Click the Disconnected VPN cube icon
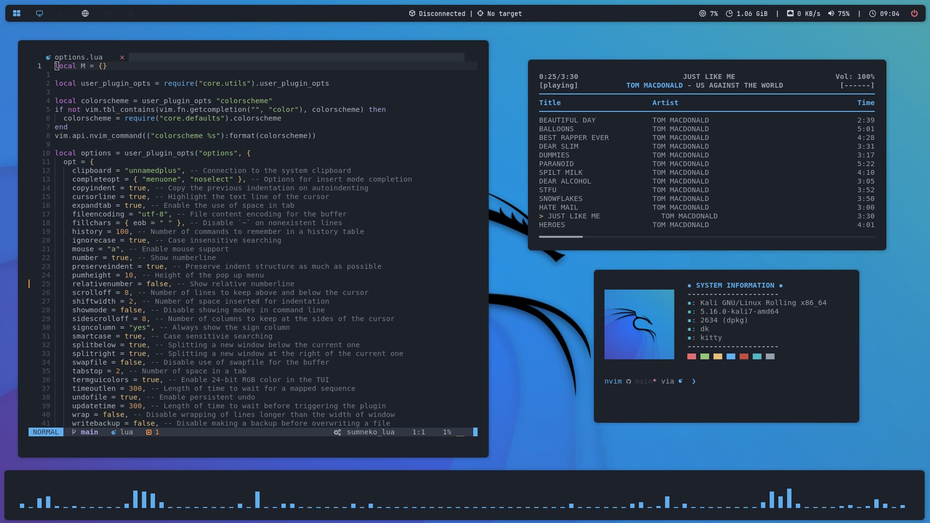The image size is (930, 523). (412, 14)
